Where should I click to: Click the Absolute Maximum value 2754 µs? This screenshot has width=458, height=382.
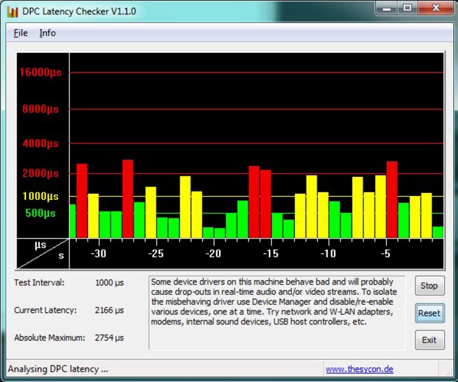click(x=109, y=337)
